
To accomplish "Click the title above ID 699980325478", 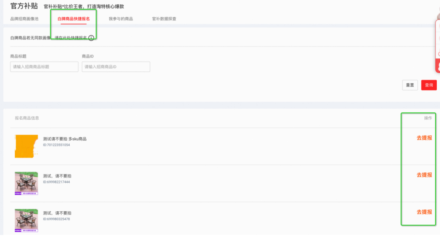I will [x=57, y=213].
